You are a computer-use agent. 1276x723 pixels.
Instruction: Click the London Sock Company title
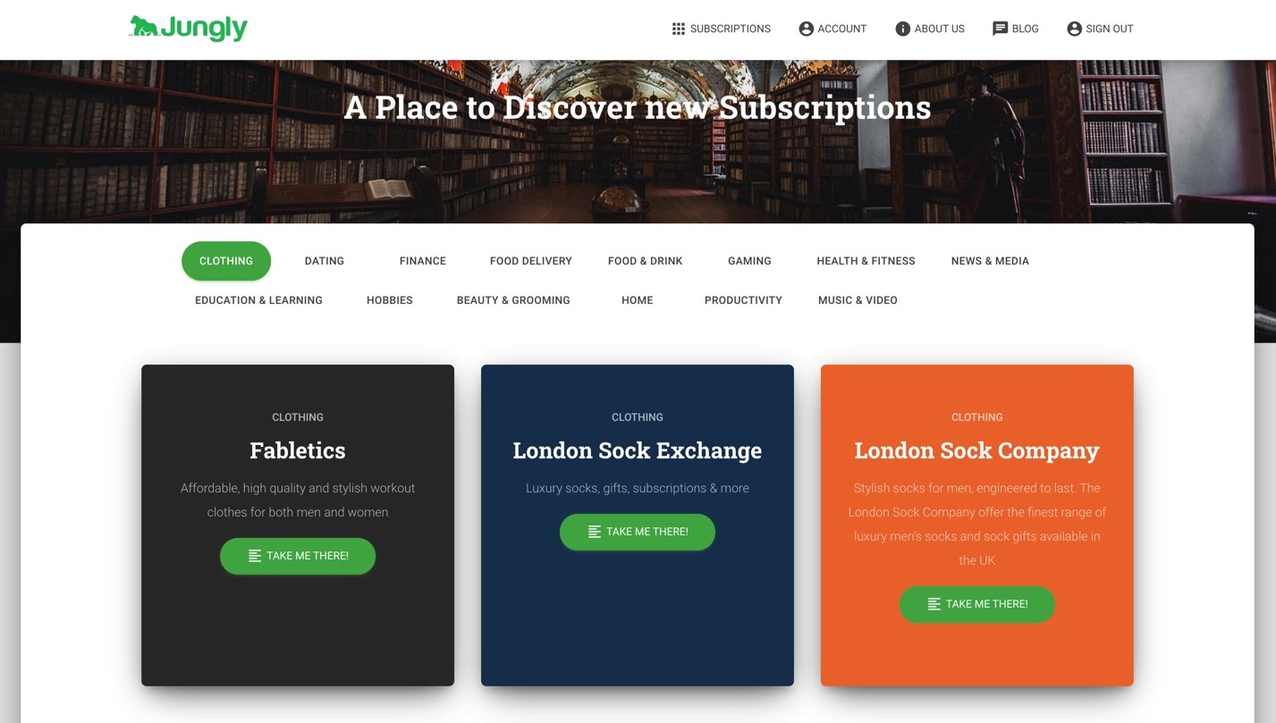click(977, 450)
